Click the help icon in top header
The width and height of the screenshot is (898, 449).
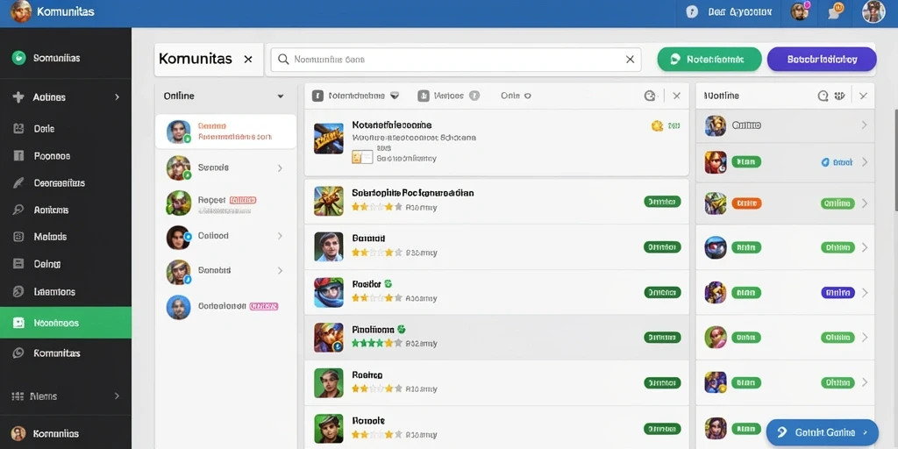click(x=692, y=12)
